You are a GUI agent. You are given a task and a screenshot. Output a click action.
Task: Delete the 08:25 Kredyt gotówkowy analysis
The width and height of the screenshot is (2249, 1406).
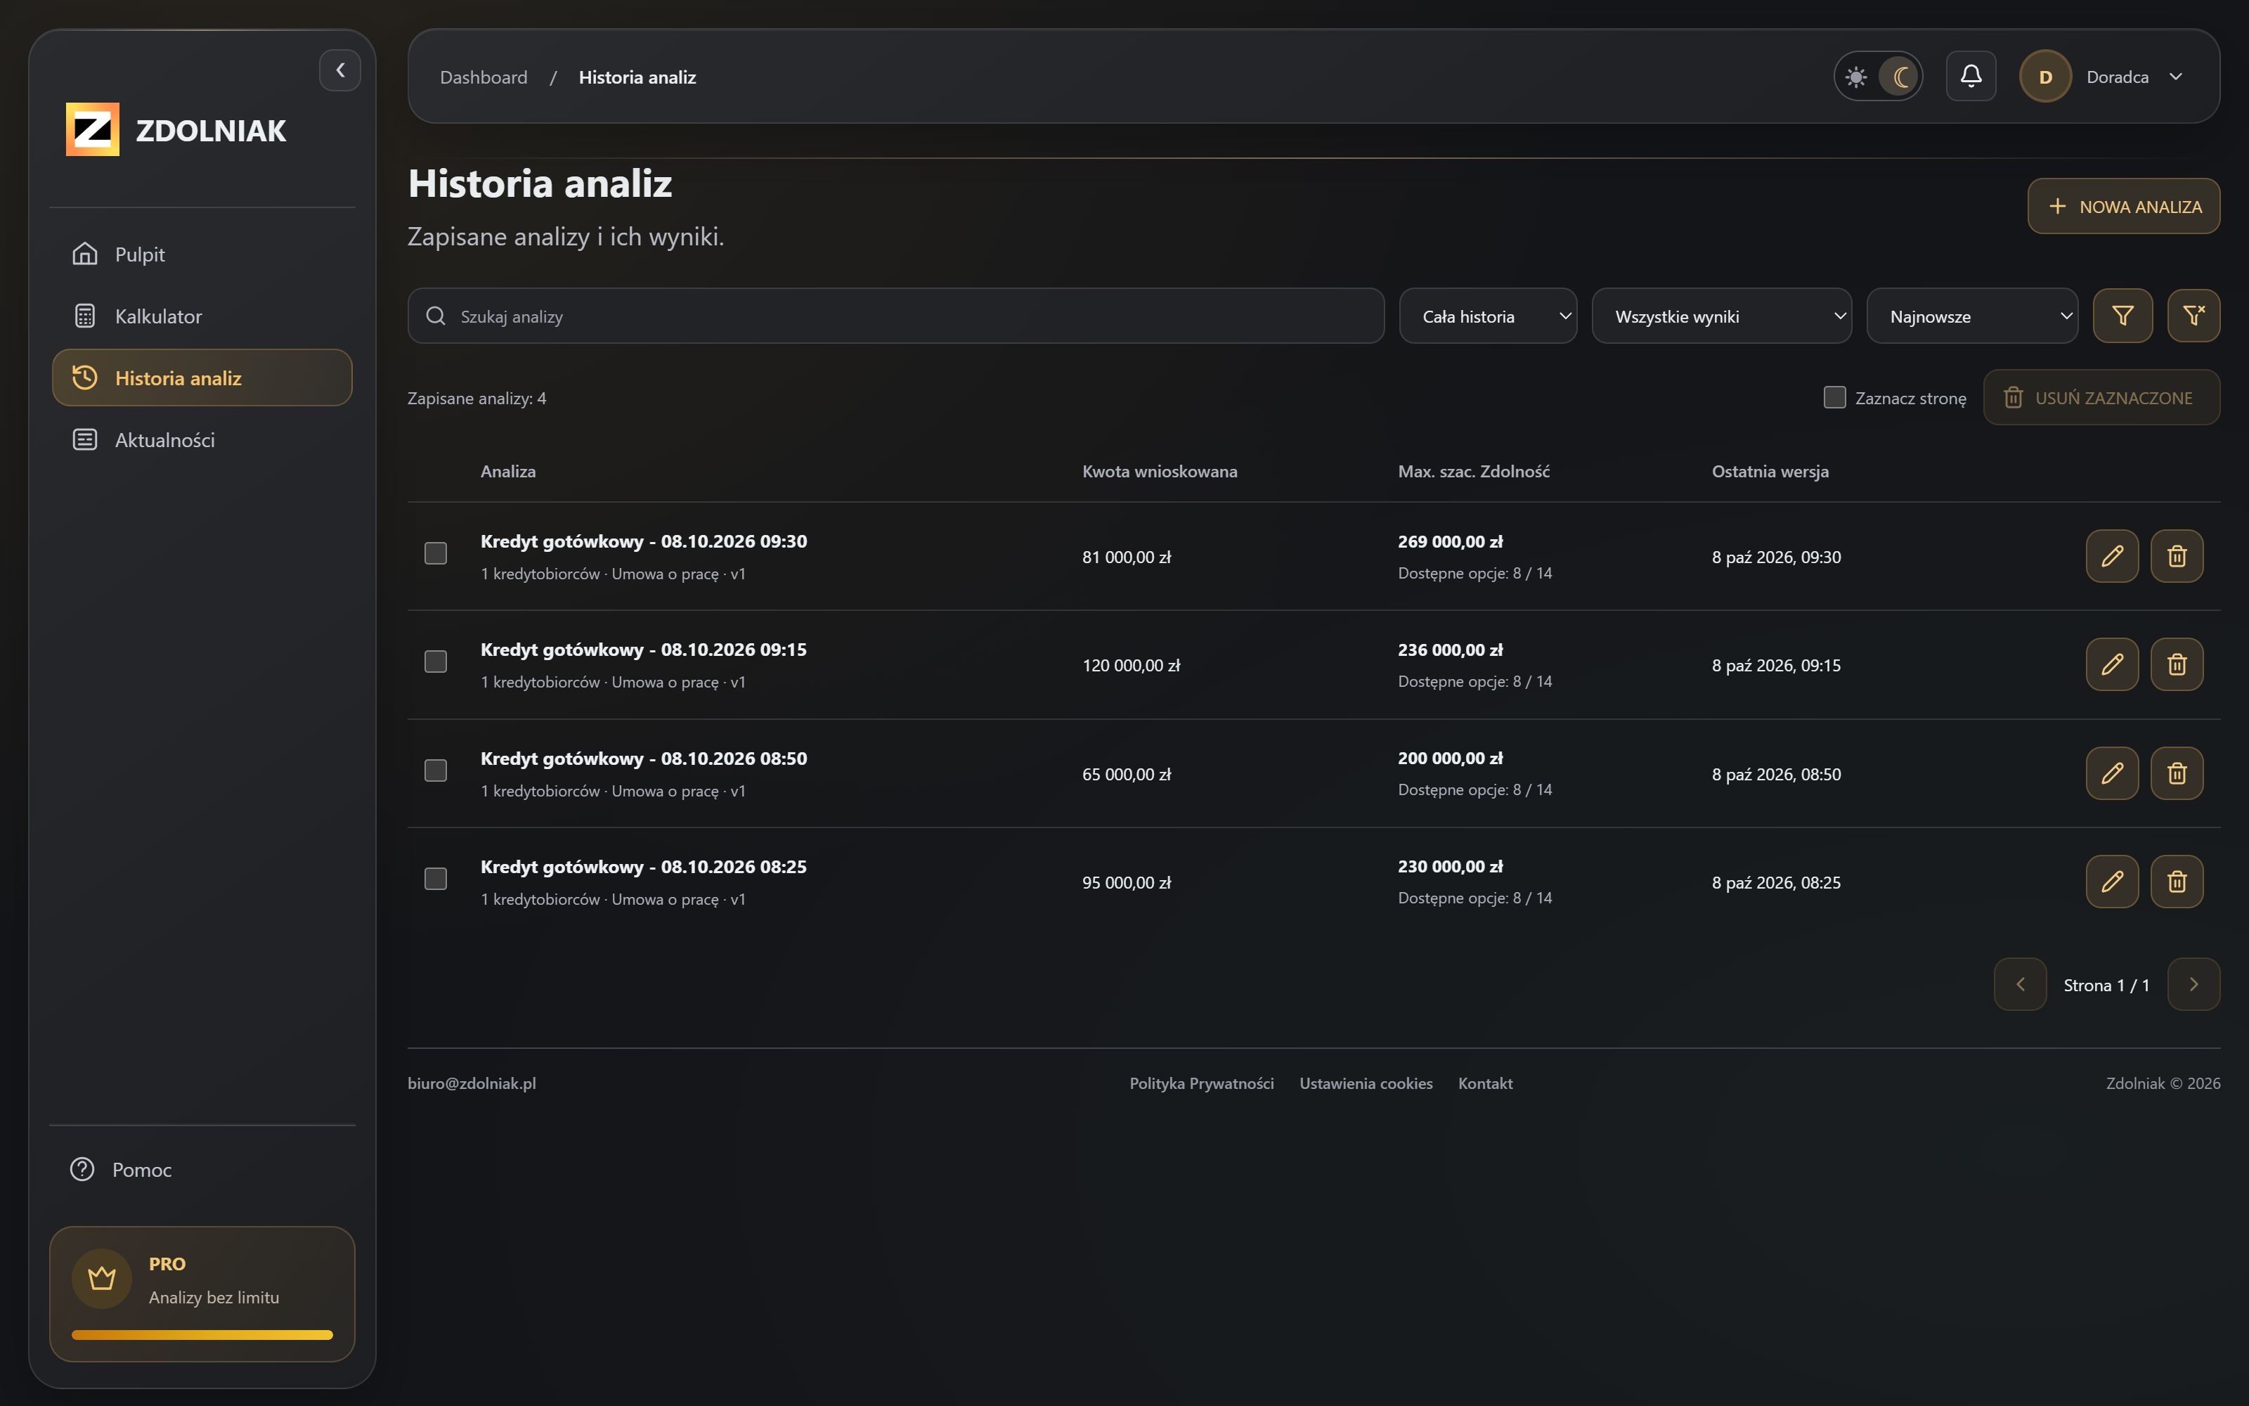click(2177, 881)
